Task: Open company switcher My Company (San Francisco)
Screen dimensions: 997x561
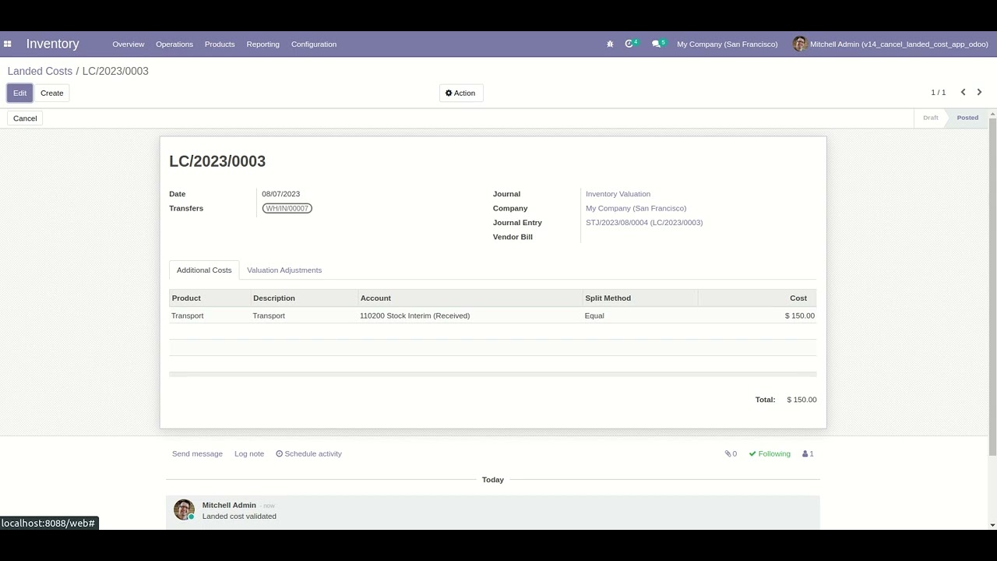Action: point(727,44)
